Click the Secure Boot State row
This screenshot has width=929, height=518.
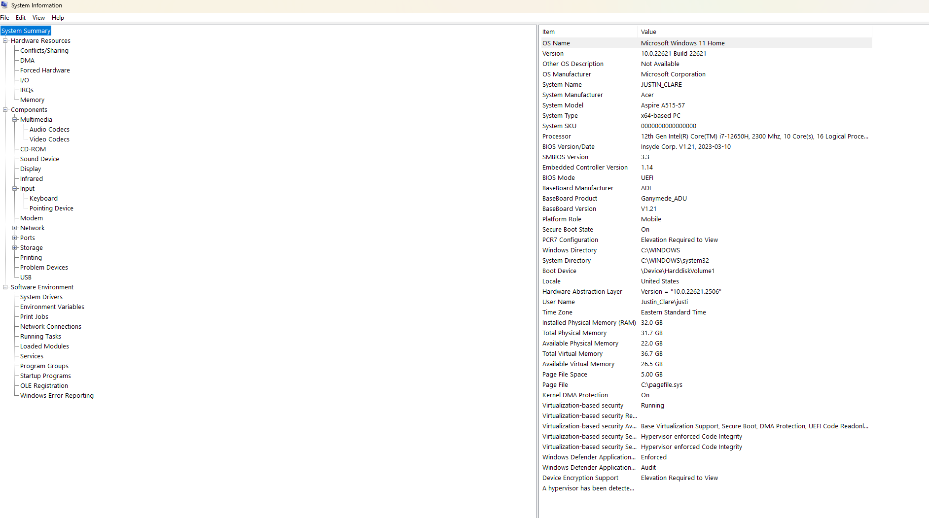[706, 230]
